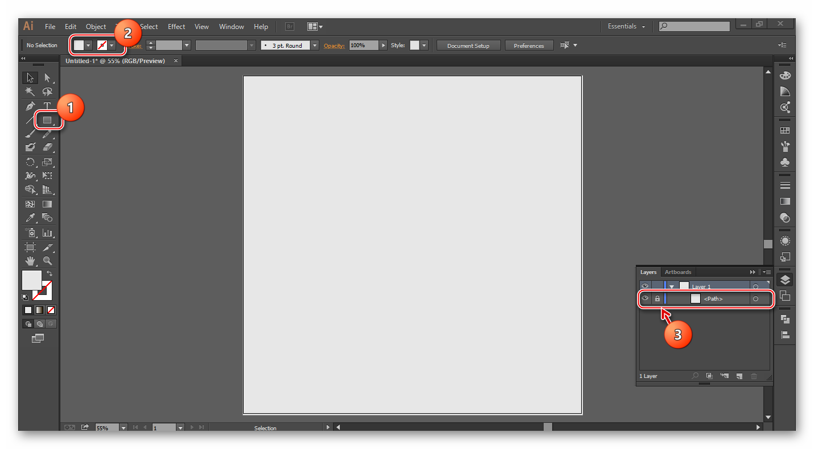The width and height of the screenshot is (814, 449).
Task: Unlock the Path sublayer
Action: pyautogui.click(x=657, y=298)
